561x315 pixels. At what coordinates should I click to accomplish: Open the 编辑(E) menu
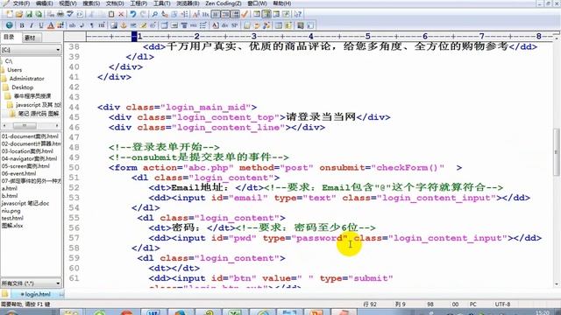(44, 3)
